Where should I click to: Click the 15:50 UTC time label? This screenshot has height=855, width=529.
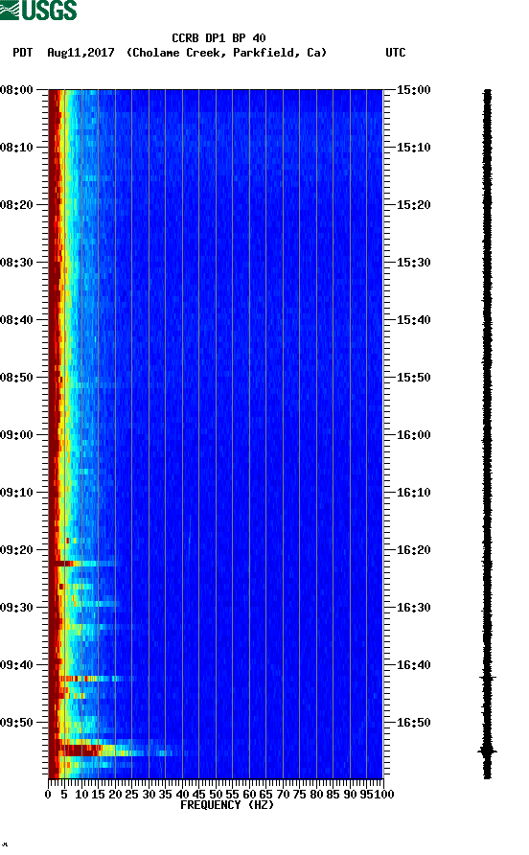pyautogui.click(x=413, y=378)
